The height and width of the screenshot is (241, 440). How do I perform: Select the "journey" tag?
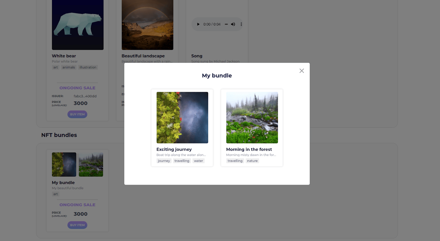[x=164, y=161]
